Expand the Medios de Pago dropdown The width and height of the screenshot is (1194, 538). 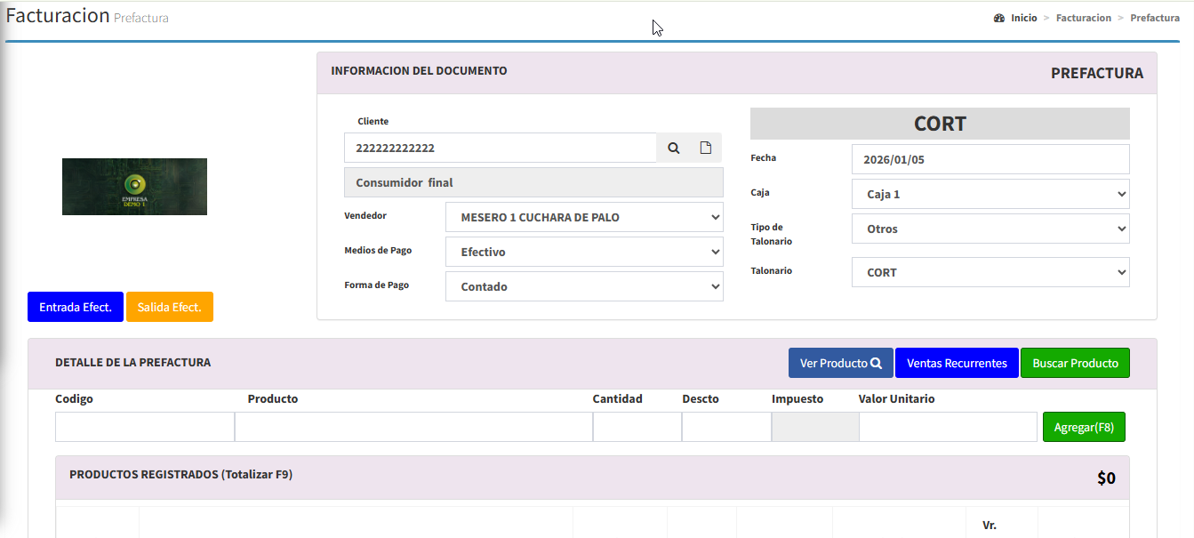tap(584, 253)
